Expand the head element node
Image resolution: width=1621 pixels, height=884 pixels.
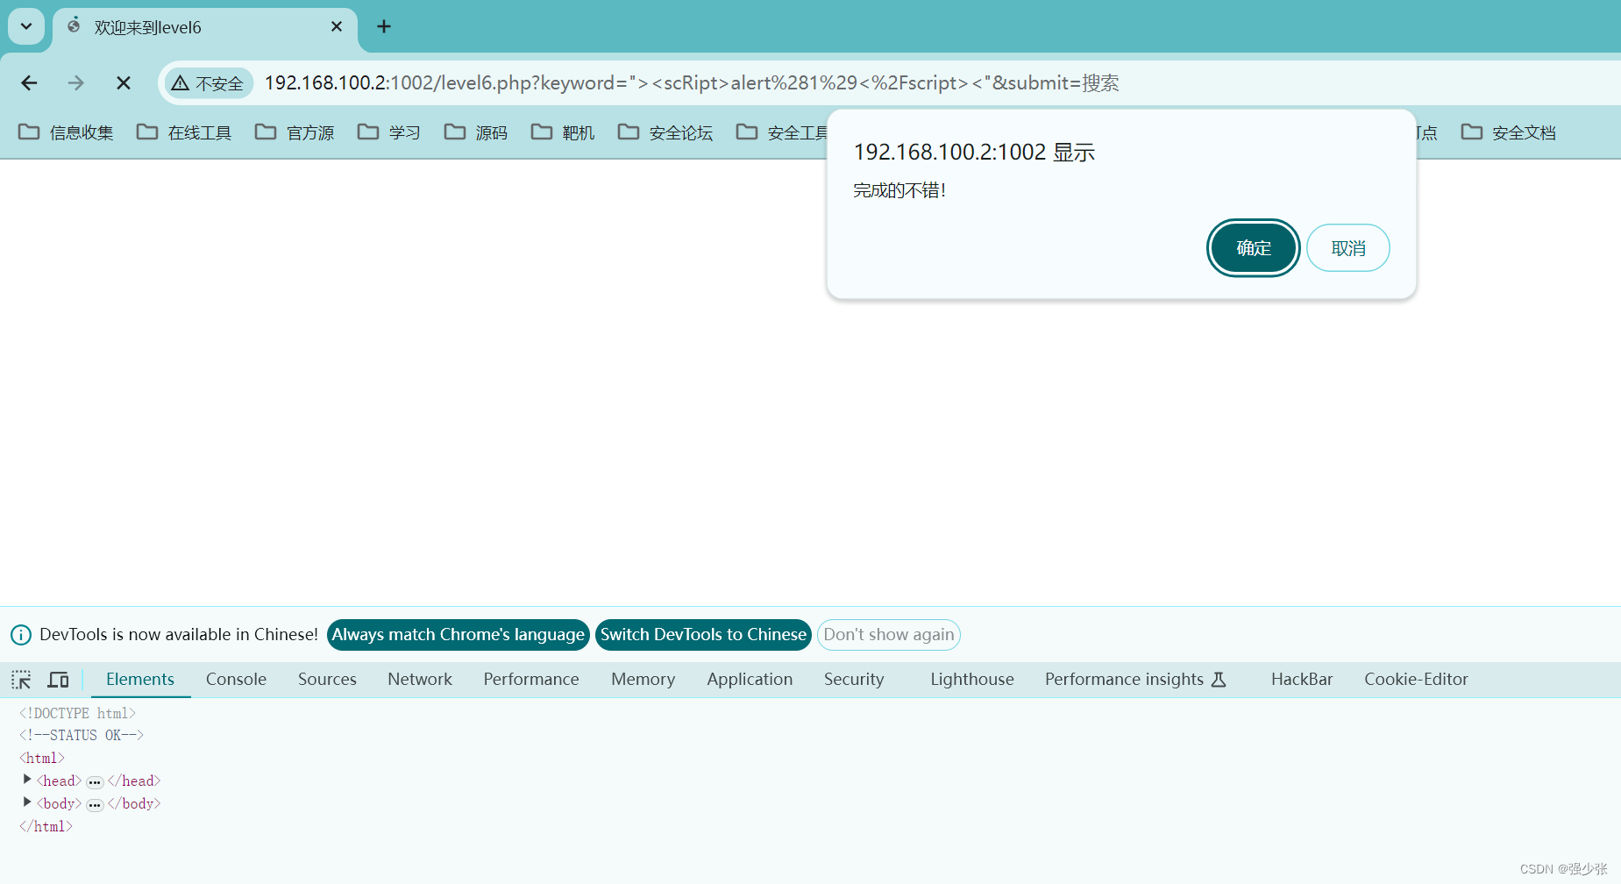pos(27,780)
